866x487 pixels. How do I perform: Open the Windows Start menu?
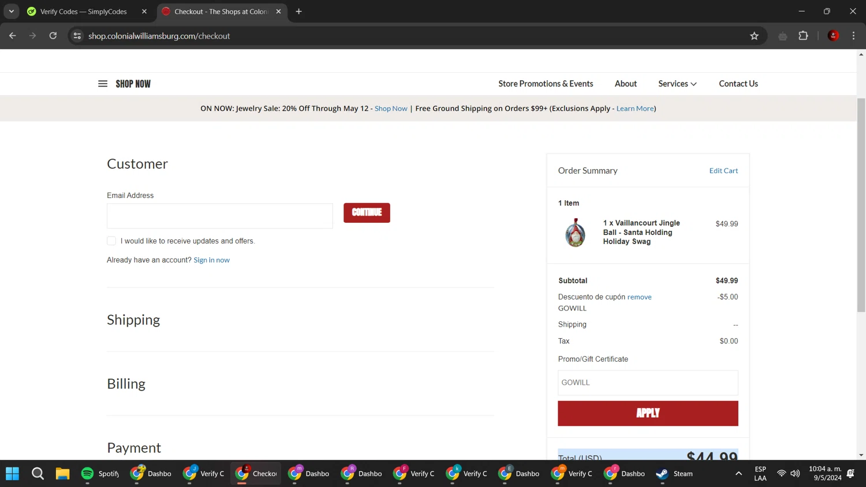13,474
